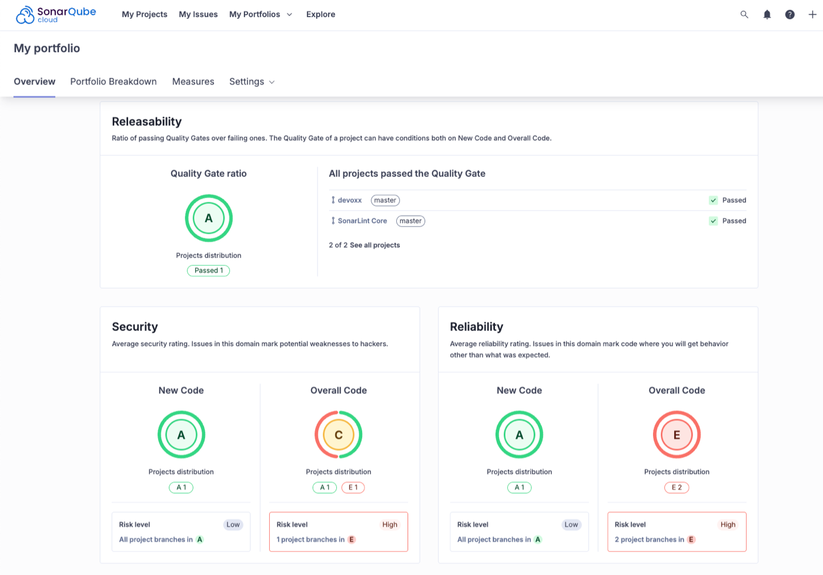Click the green Passed checkmark for SonarLint Core
Screen dimensions: 823x575
713,220
